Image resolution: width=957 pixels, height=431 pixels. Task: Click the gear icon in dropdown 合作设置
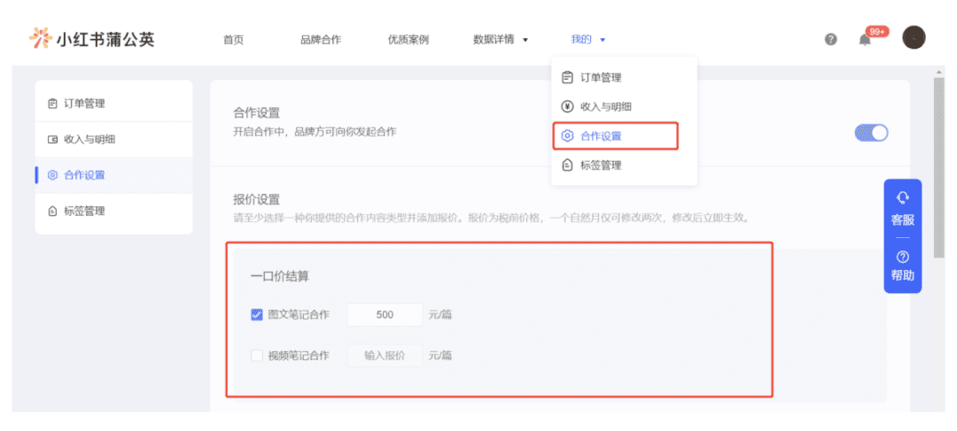coord(567,136)
